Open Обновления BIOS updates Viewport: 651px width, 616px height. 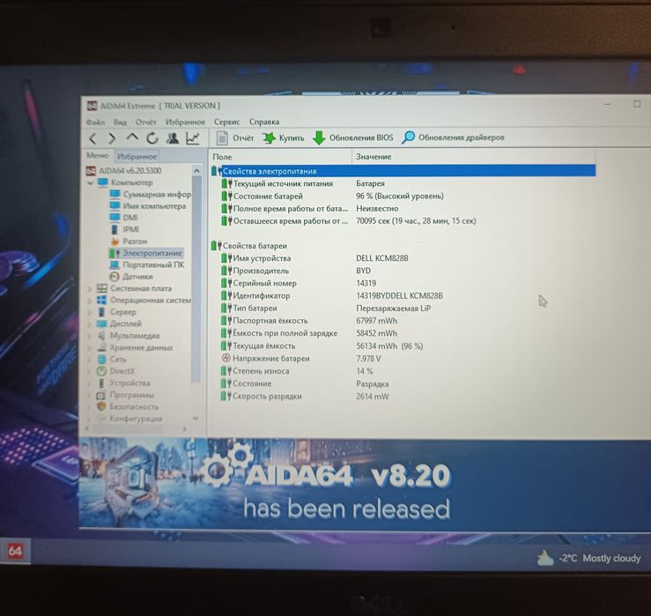point(352,137)
